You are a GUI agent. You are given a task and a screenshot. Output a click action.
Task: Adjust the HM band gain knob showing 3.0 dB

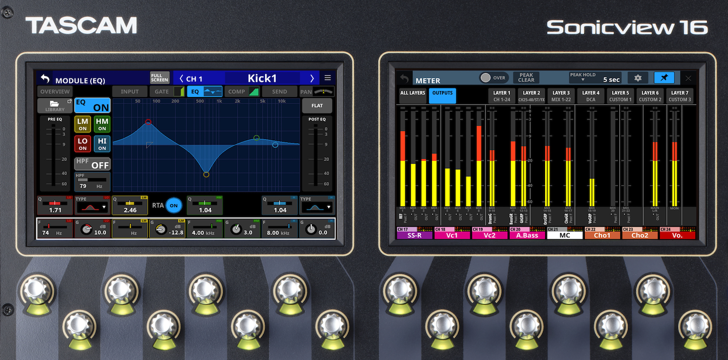pyautogui.click(x=235, y=230)
